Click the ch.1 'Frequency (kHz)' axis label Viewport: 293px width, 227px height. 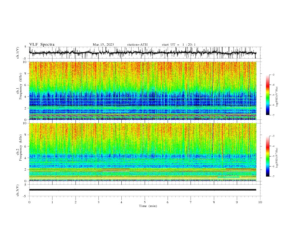coord(21,86)
